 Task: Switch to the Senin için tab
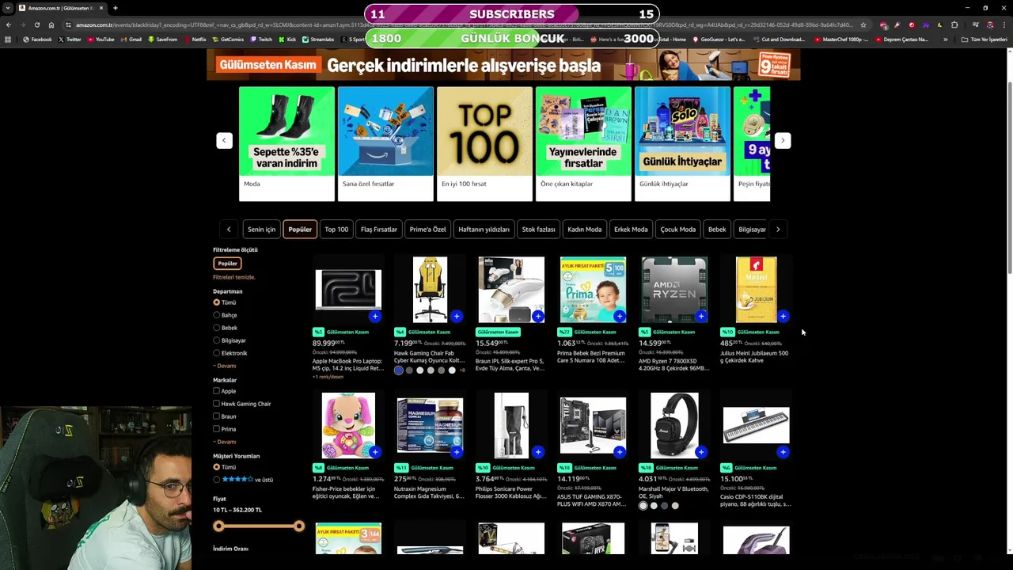pos(261,230)
